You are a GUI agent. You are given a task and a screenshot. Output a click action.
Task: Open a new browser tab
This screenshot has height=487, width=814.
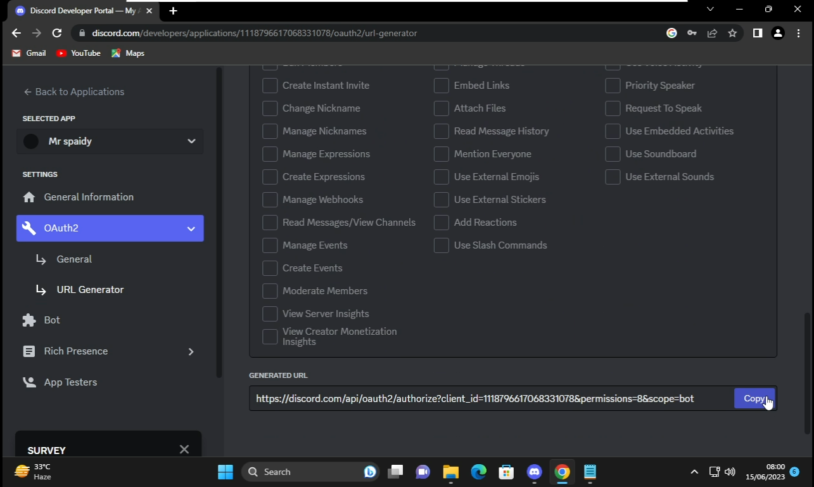173,11
